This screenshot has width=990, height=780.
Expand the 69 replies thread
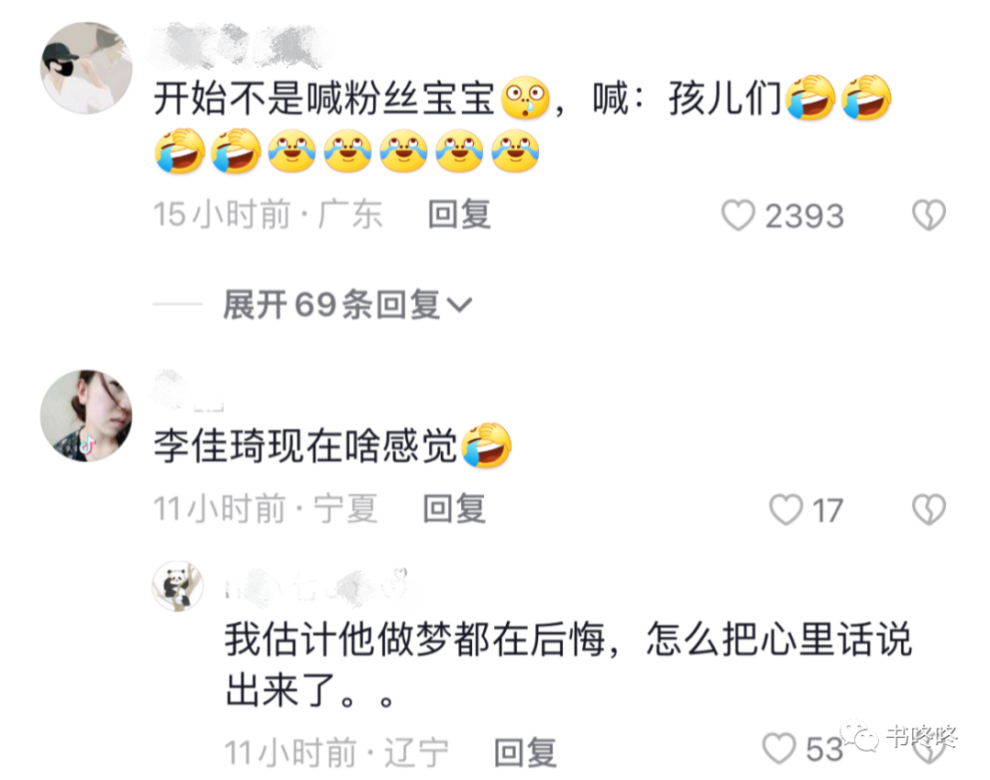346,305
